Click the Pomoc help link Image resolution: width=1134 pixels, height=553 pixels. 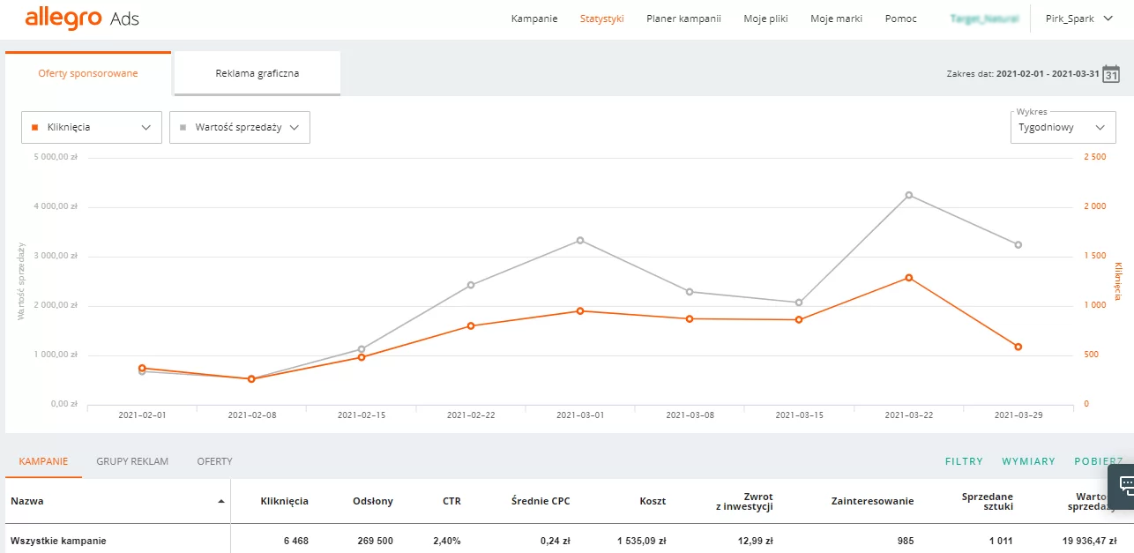[x=900, y=19]
